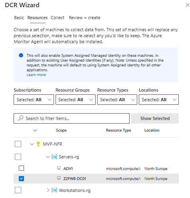The width and height of the screenshot is (190, 198).
Task: Click Z2FW8-DC01 North Europe location
Action: pos(156,179)
